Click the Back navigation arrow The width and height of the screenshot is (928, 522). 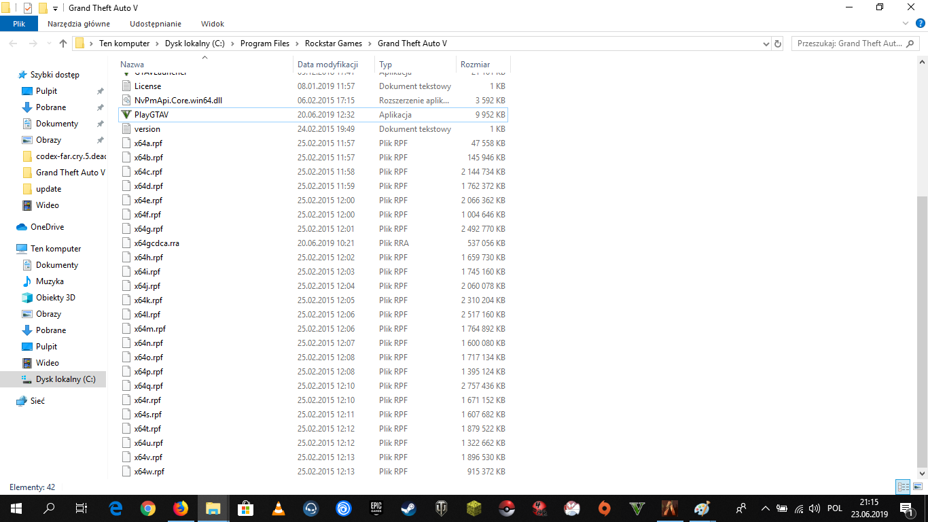14,43
